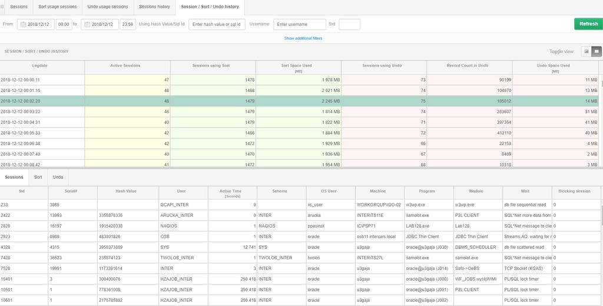This screenshot has width=603, height=306.
Task: Select the TWOLOS_INTER user cell
Action: (184, 258)
